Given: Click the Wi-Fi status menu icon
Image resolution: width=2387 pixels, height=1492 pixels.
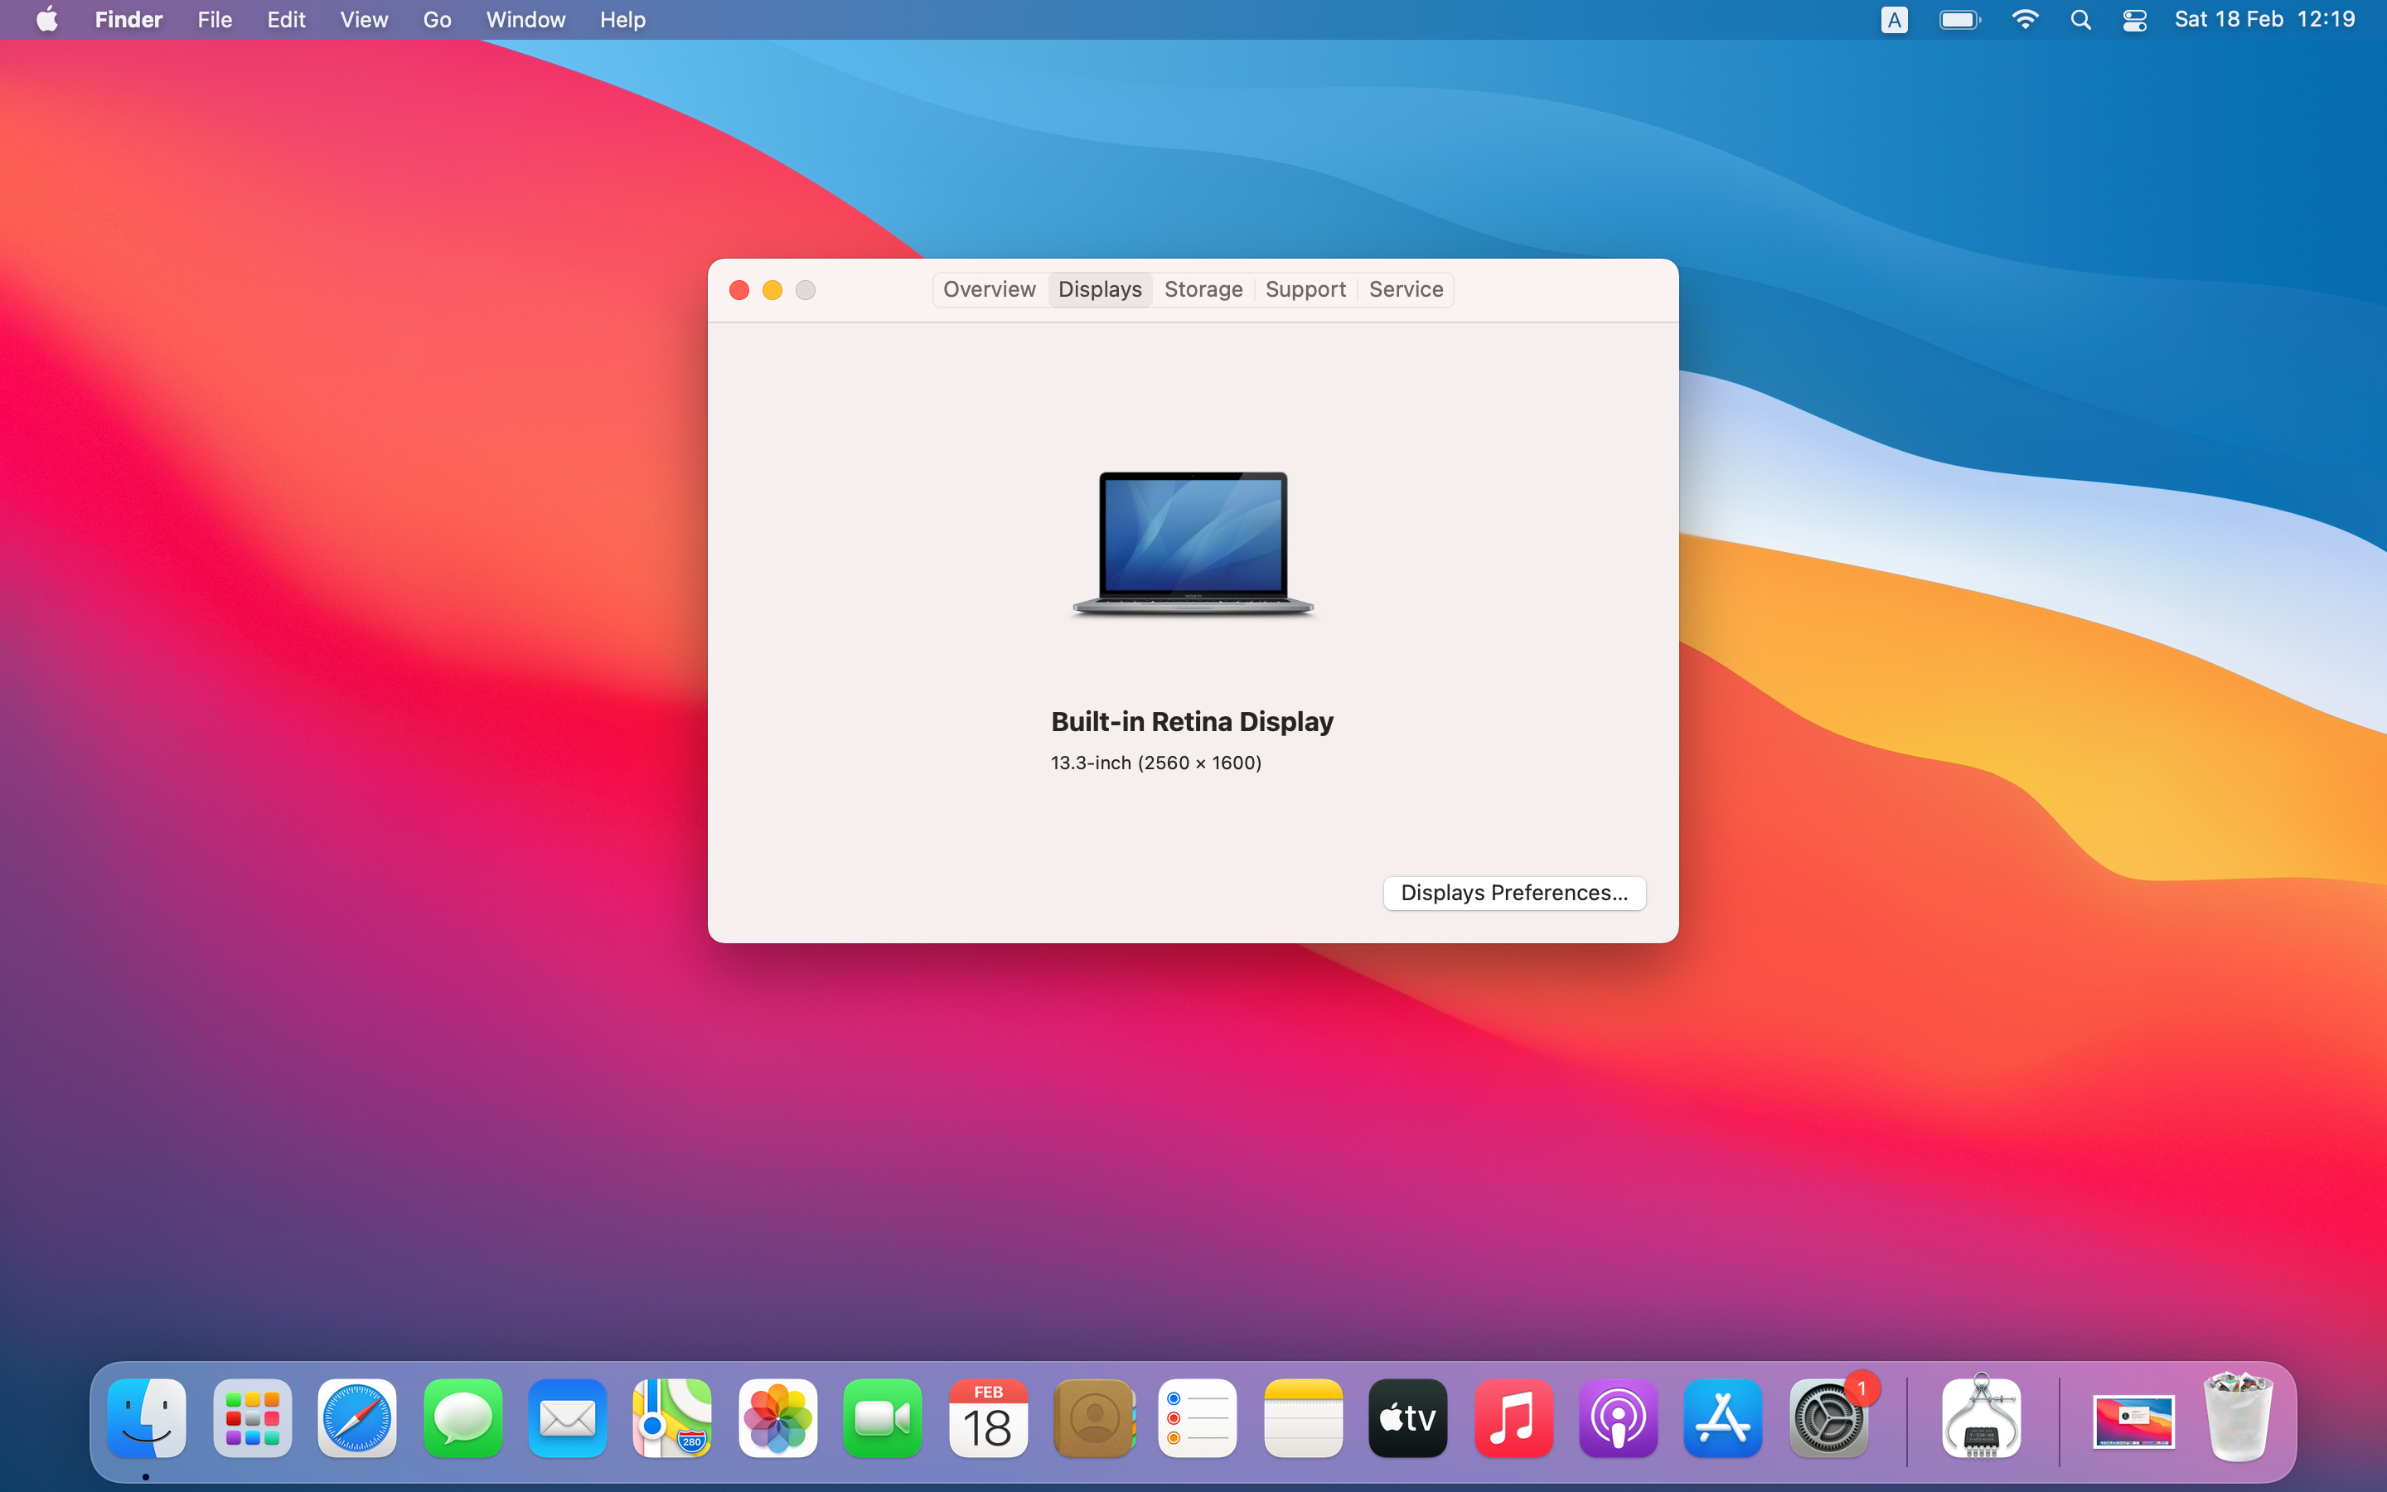Looking at the screenshot, I should coord(2025,20).
